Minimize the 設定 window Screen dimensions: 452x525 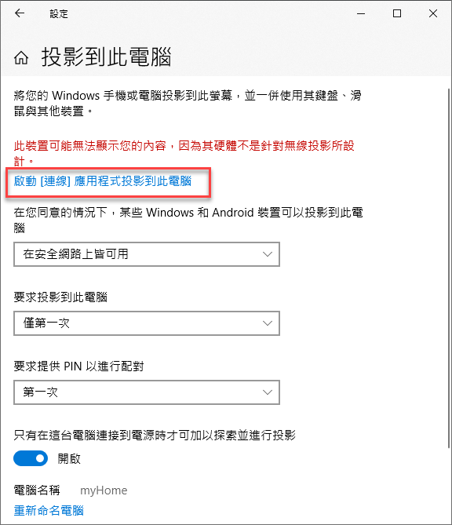coord(361,13)
